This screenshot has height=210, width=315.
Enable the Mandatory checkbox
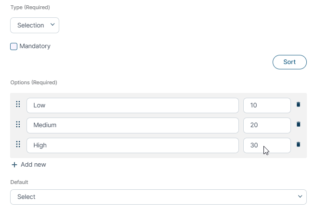coord(13,46)
